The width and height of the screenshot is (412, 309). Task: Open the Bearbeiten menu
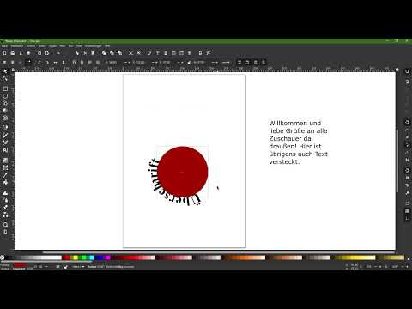coord(17,45)
